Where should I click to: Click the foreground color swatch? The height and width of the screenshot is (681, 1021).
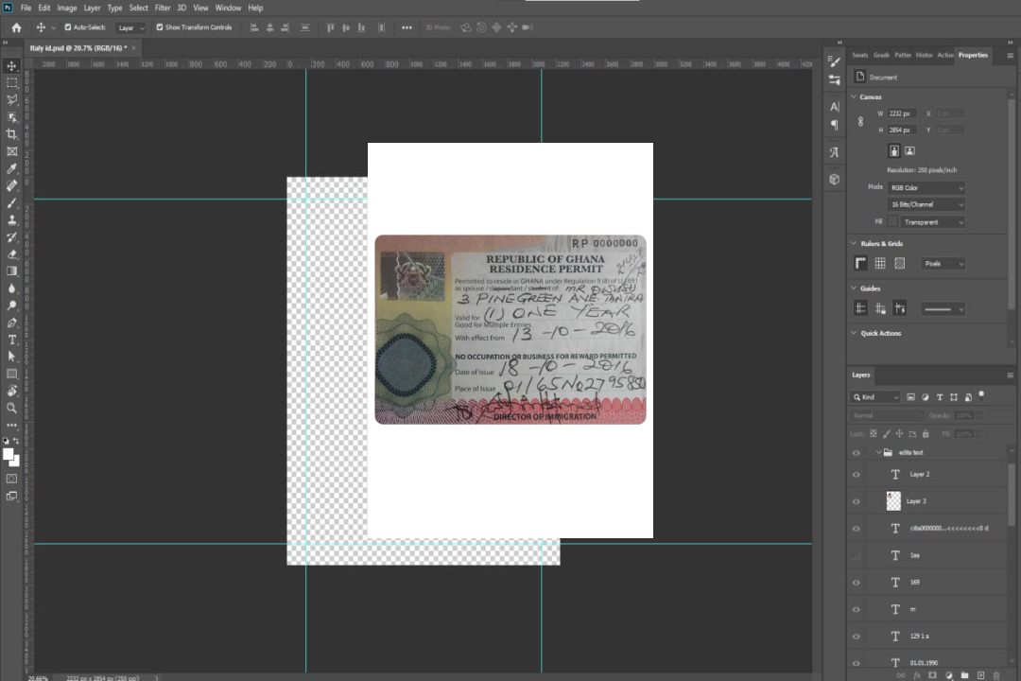[x=9, y=454]
